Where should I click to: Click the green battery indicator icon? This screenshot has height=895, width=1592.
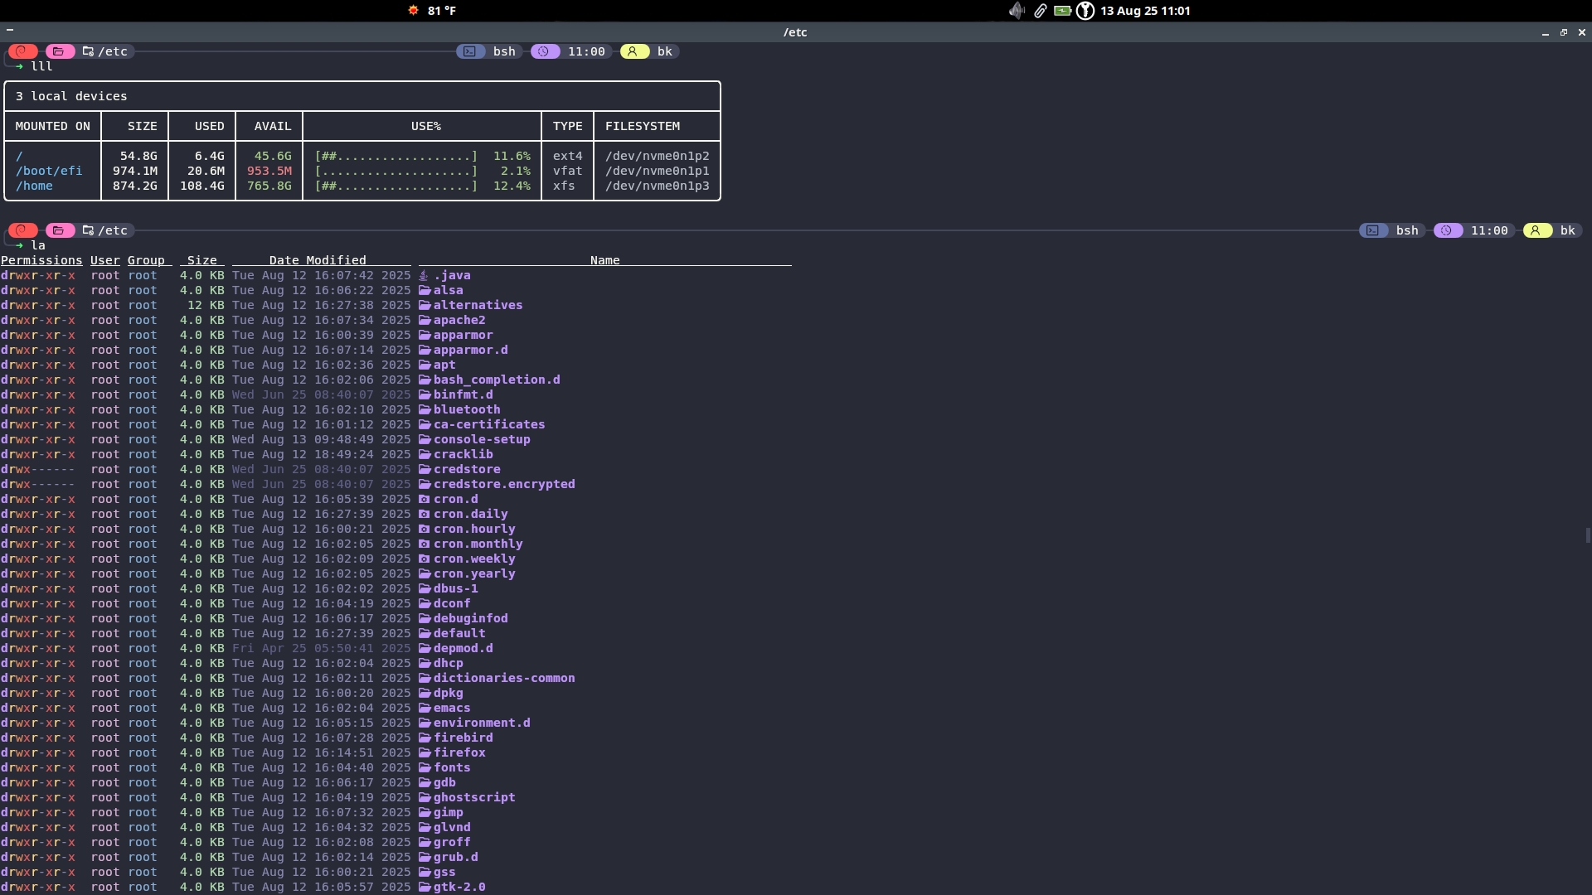[x=1062, y=11]
